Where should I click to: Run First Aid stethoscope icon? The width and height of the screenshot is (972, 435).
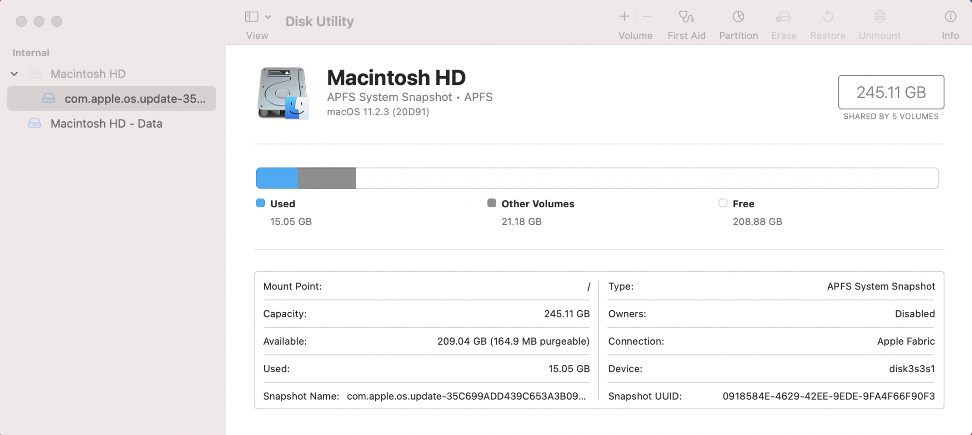coord(686,17)
